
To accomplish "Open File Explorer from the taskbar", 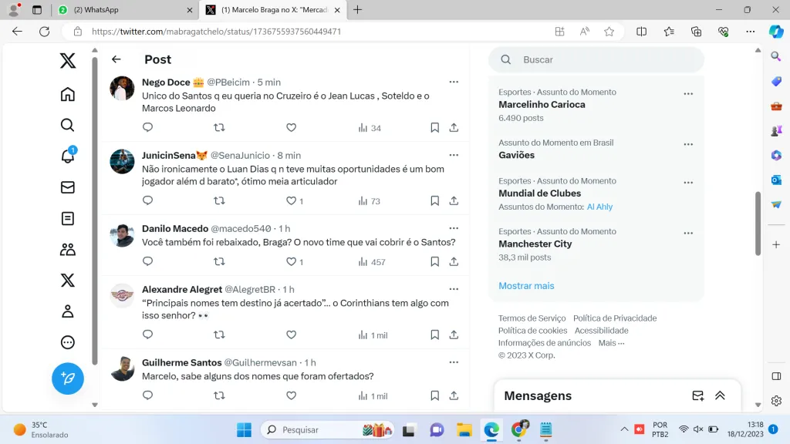I will pyautogui.click(x=464, y=429).
